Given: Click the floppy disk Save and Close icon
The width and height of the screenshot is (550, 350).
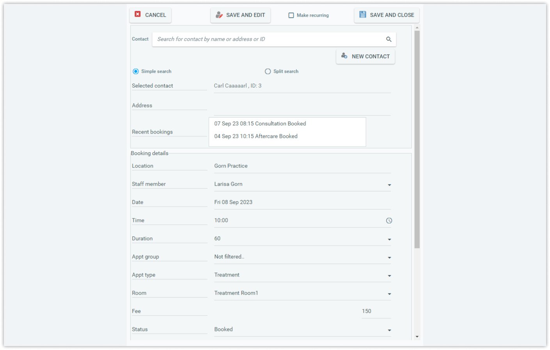Looking at the screenshot, I should pyautogui.click(x=363, y=14).
